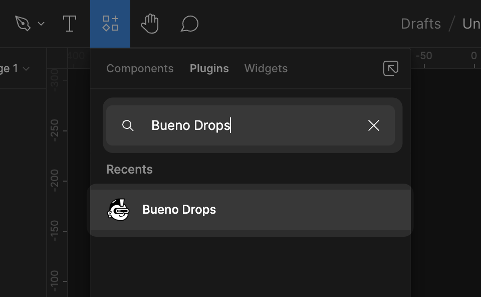Open the Widgets tab
Screen dimensions: 481x297
coord(266,68)
